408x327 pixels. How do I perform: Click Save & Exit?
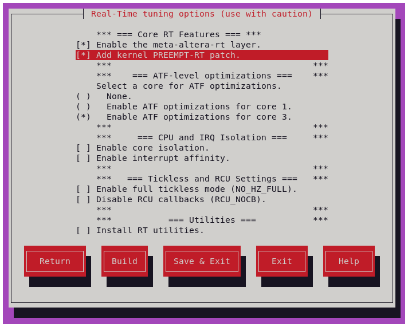[x=202, y=261]
